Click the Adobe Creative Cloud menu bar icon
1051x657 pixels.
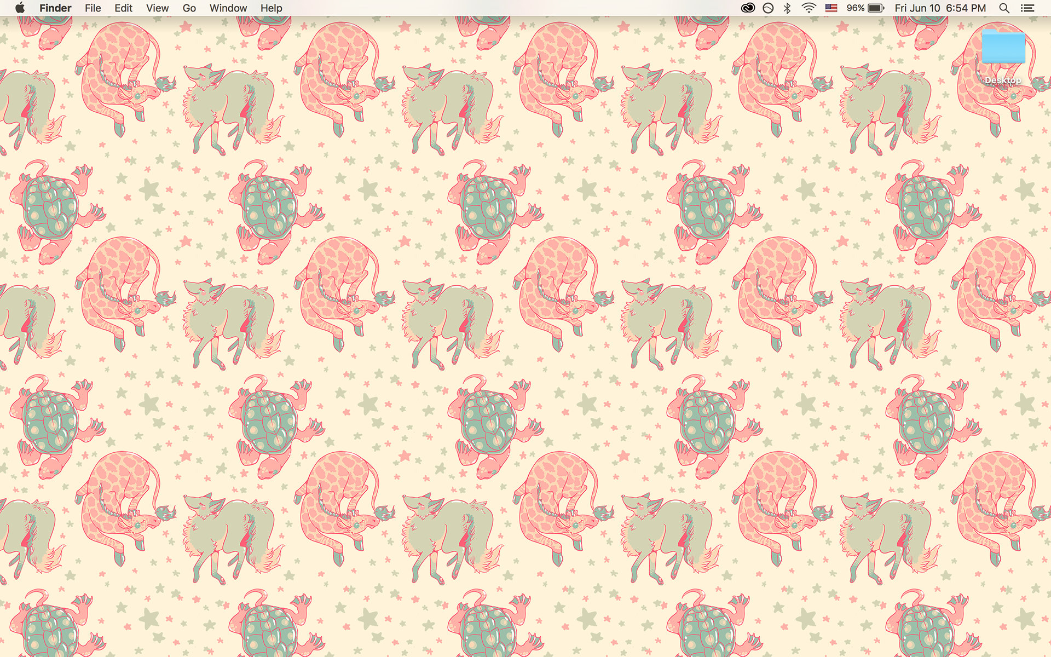pyautogui.click(x=748, y=8)
